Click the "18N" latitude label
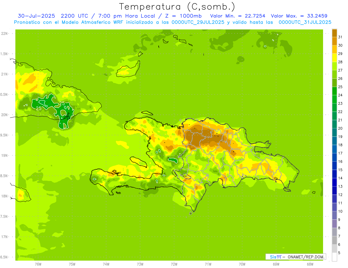Screen dimensions: 348x268 (x=4, y=196)
